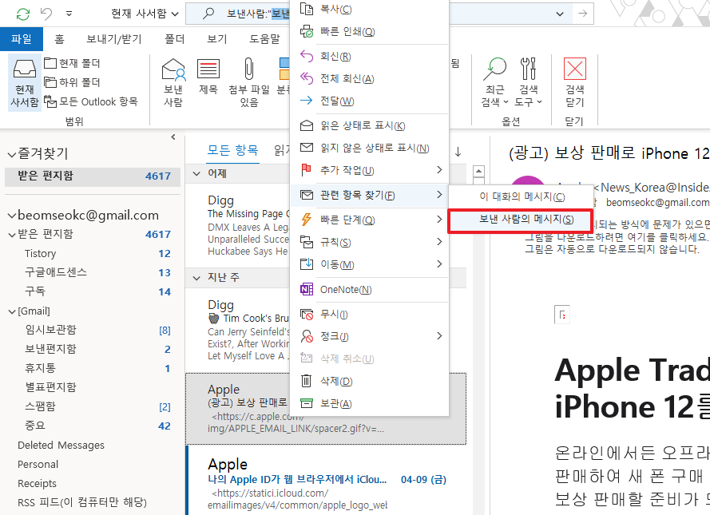Collapse the account's 받은 편지함 folder chevron
The width and height of the screenshot is (710, 515).
point(12,235)
